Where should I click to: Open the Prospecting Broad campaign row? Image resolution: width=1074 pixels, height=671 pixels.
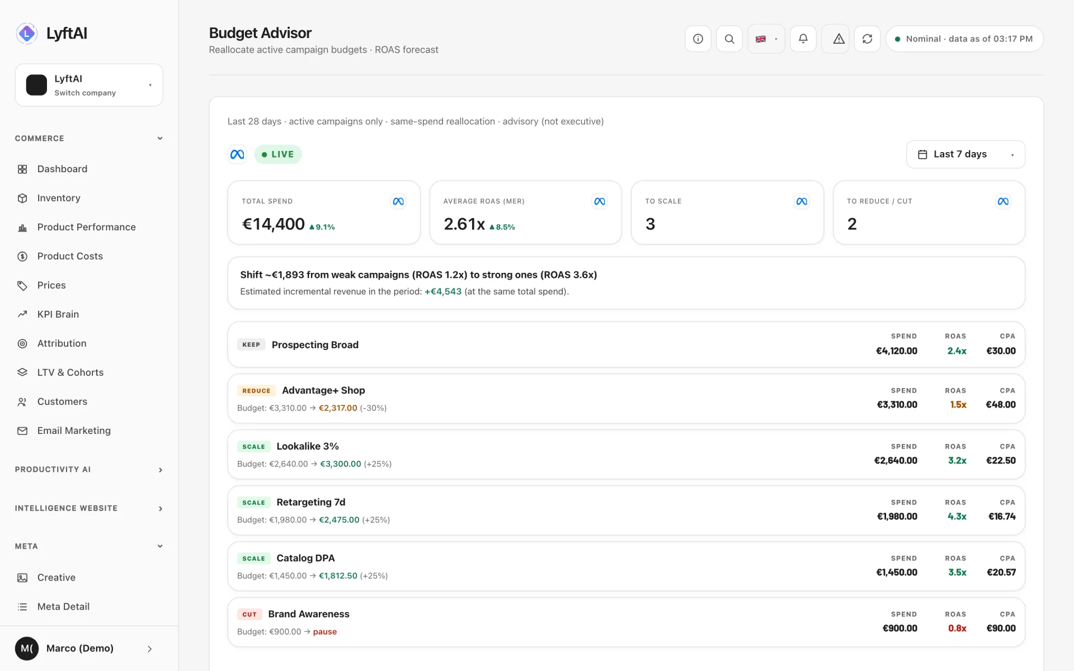tap(626, 344)
